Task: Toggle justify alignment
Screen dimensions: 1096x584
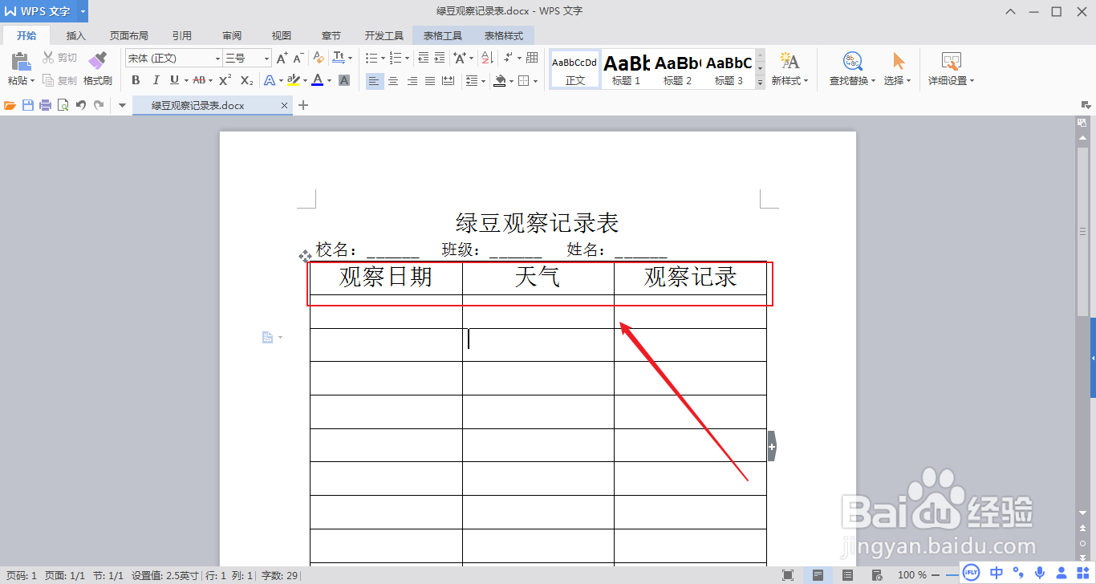Action: tap(430, 80)
